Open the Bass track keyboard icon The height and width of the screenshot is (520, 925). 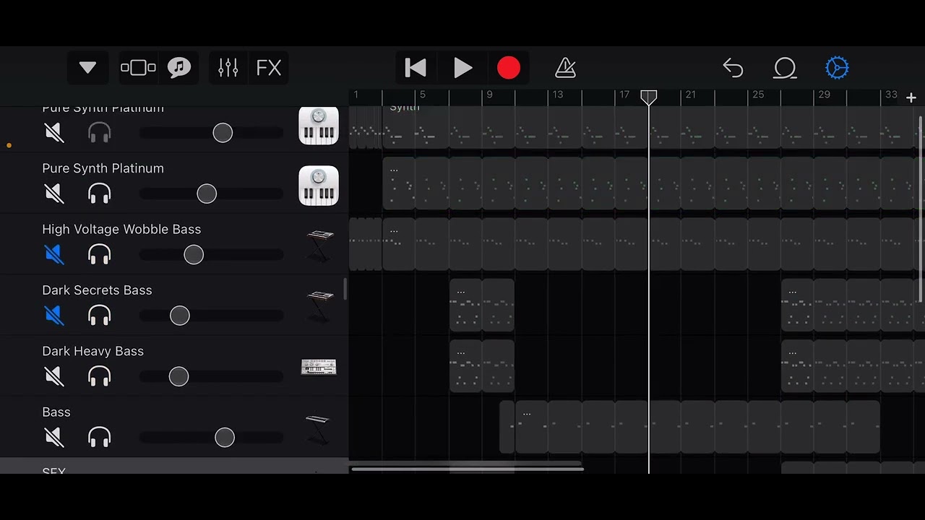click(318, 428)
